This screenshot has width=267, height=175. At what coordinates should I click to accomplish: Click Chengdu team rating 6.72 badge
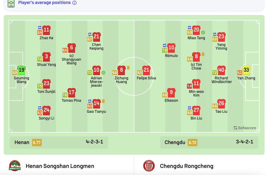193,143
